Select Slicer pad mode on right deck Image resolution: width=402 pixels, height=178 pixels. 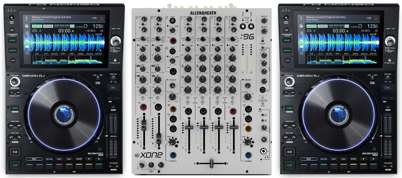click(354, 159)
